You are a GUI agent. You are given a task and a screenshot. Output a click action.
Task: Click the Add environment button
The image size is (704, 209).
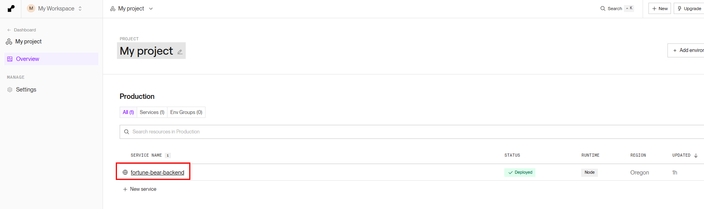tap(688, 50)
